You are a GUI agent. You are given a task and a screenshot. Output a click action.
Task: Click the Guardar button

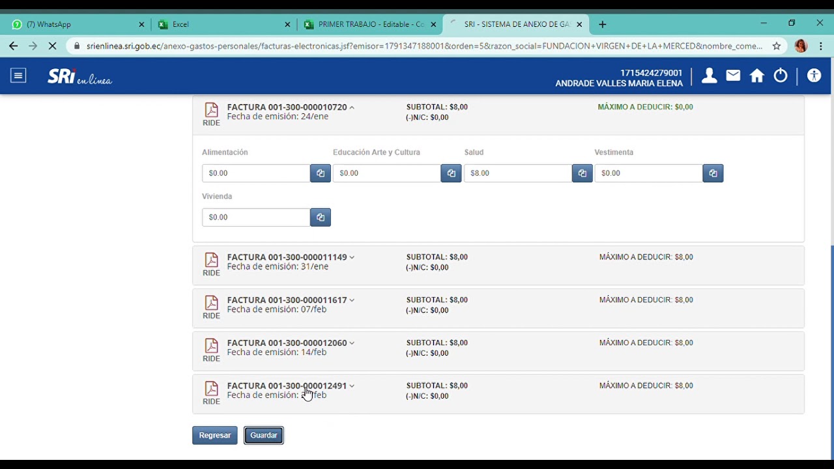tap(264, 435)
